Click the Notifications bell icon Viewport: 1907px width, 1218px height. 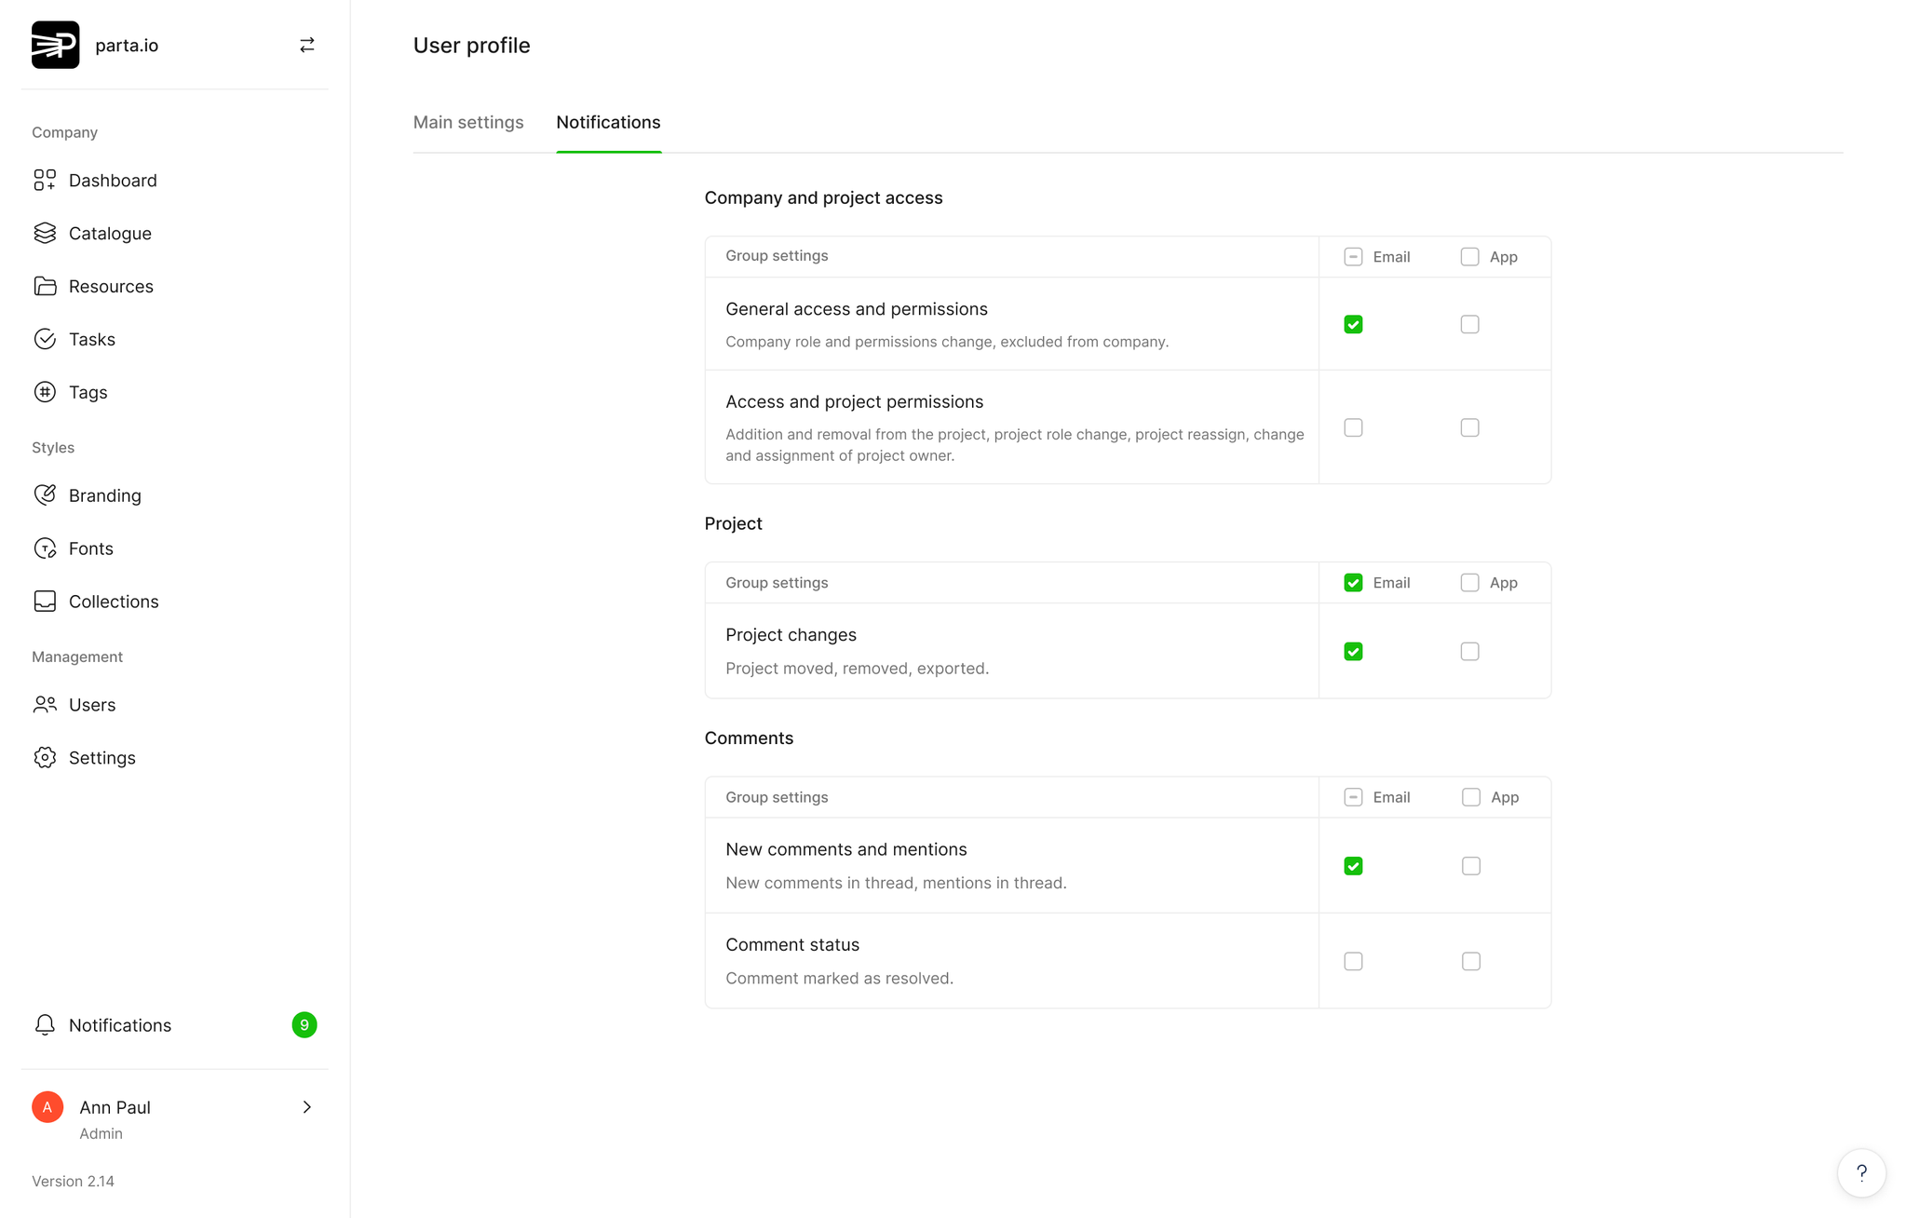pyautogui.click(x=45, y=1025)
